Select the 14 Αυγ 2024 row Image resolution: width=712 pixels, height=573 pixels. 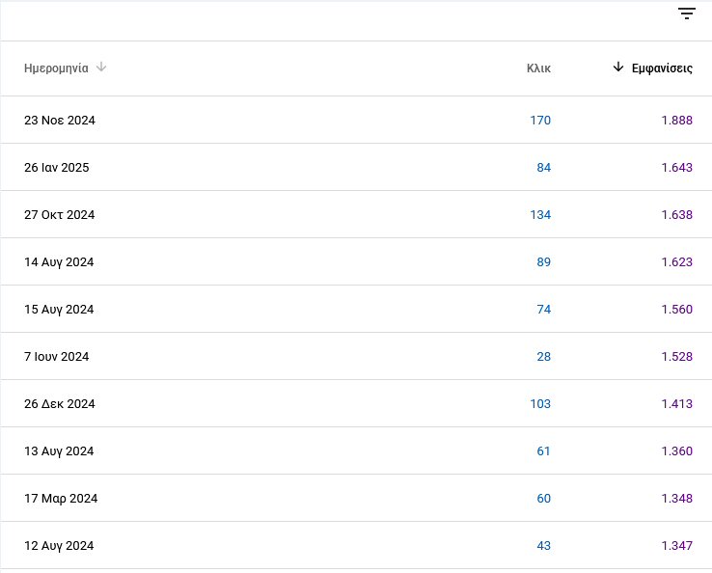(x=356, y=261)
